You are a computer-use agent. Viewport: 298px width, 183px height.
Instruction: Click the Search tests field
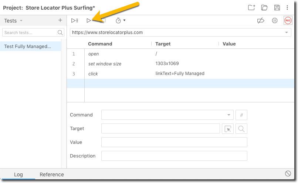[30, 33]
